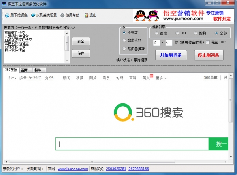
Task: Open 英文 link in 360 page
Action: tap(146, 78)
